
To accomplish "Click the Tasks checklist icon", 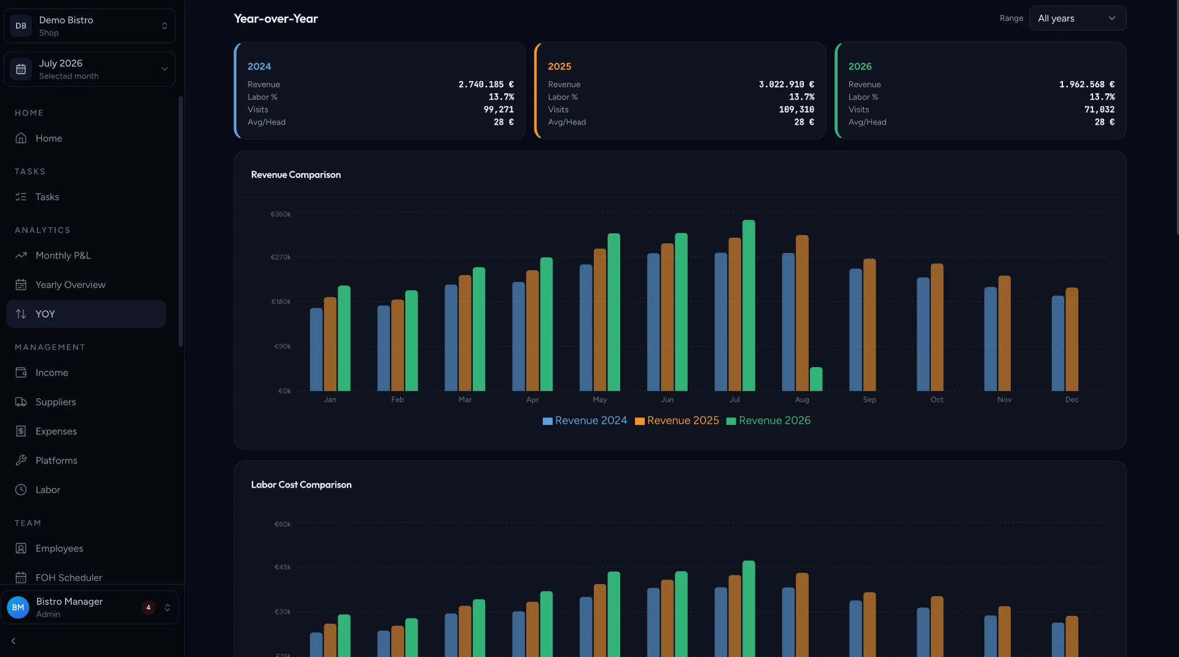I will point(21,196).
